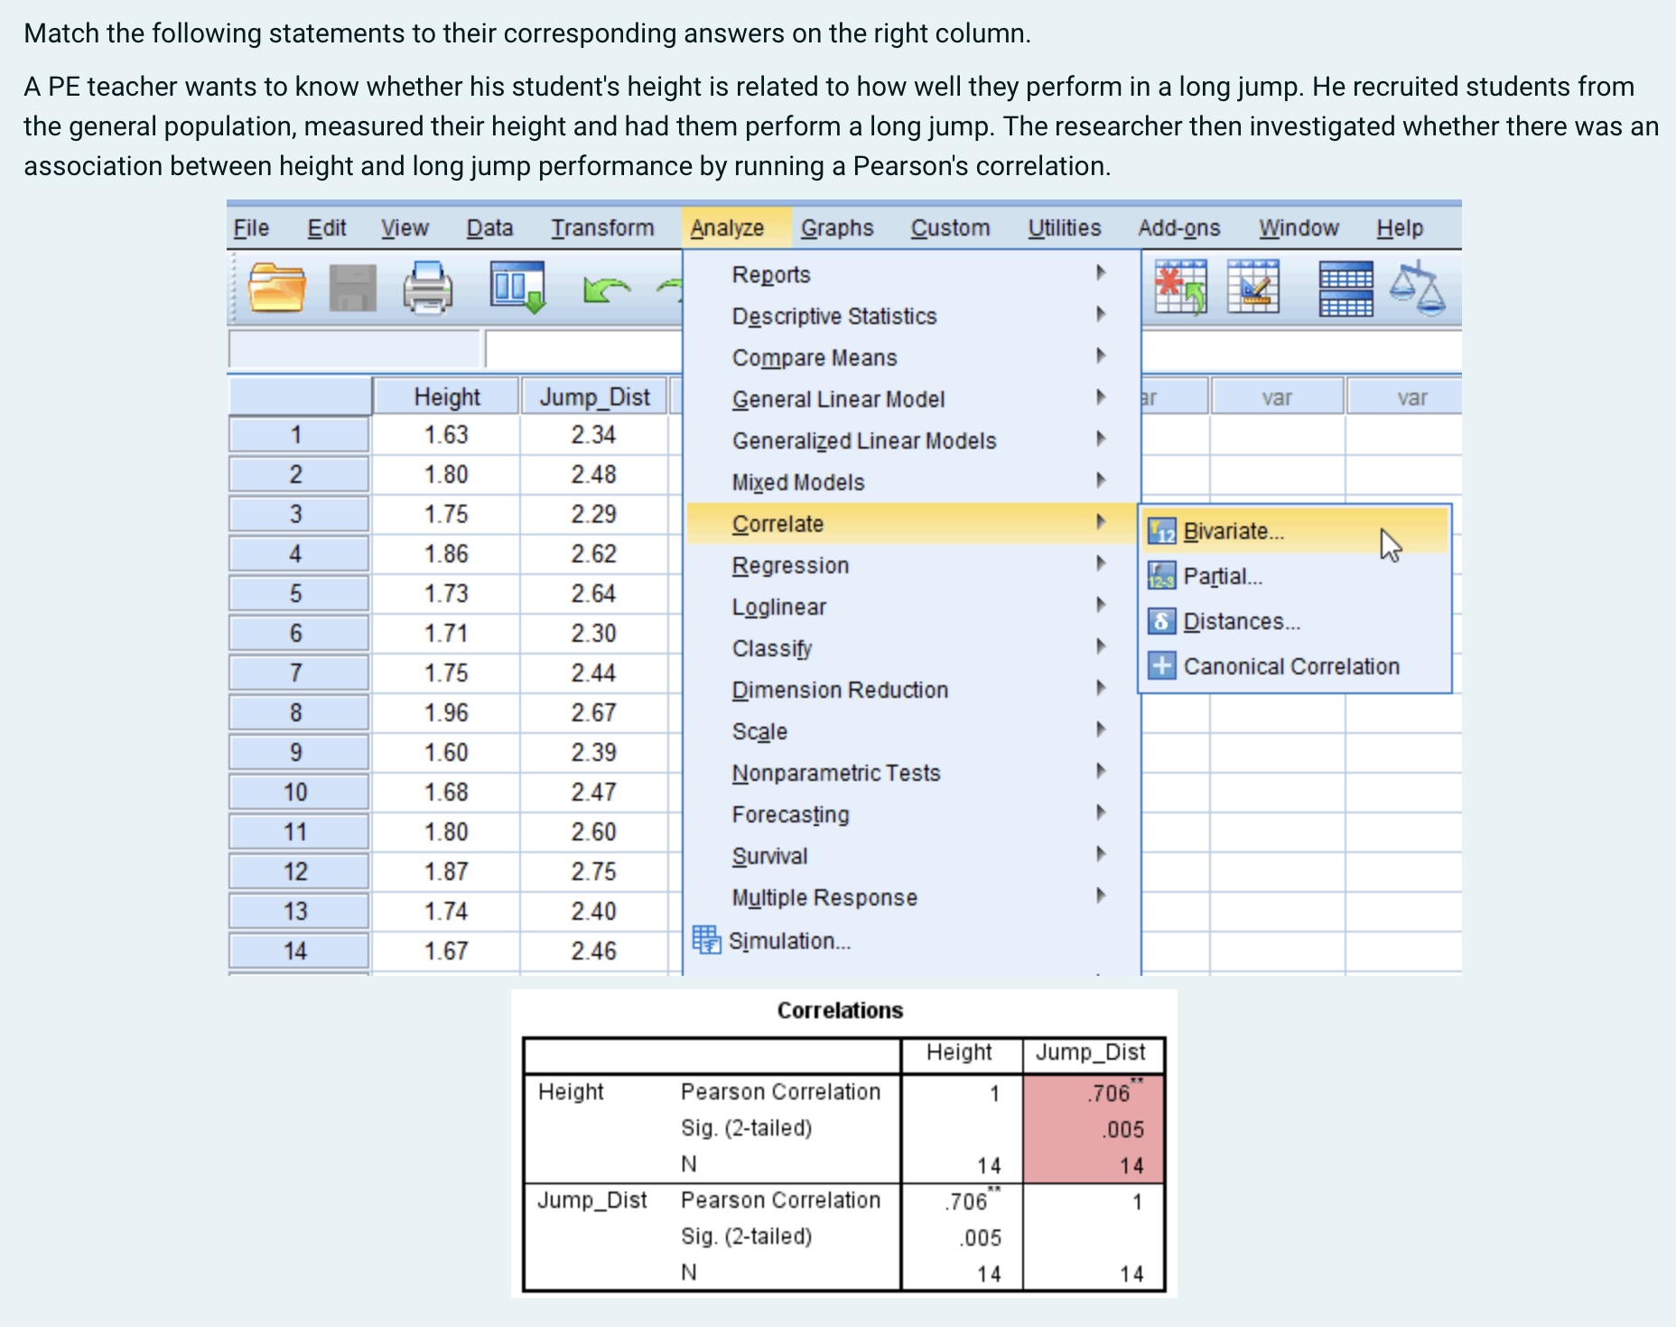Click the Simulation menu icon
This screenshot has height=1327, width=1676.
click(706, 940)
